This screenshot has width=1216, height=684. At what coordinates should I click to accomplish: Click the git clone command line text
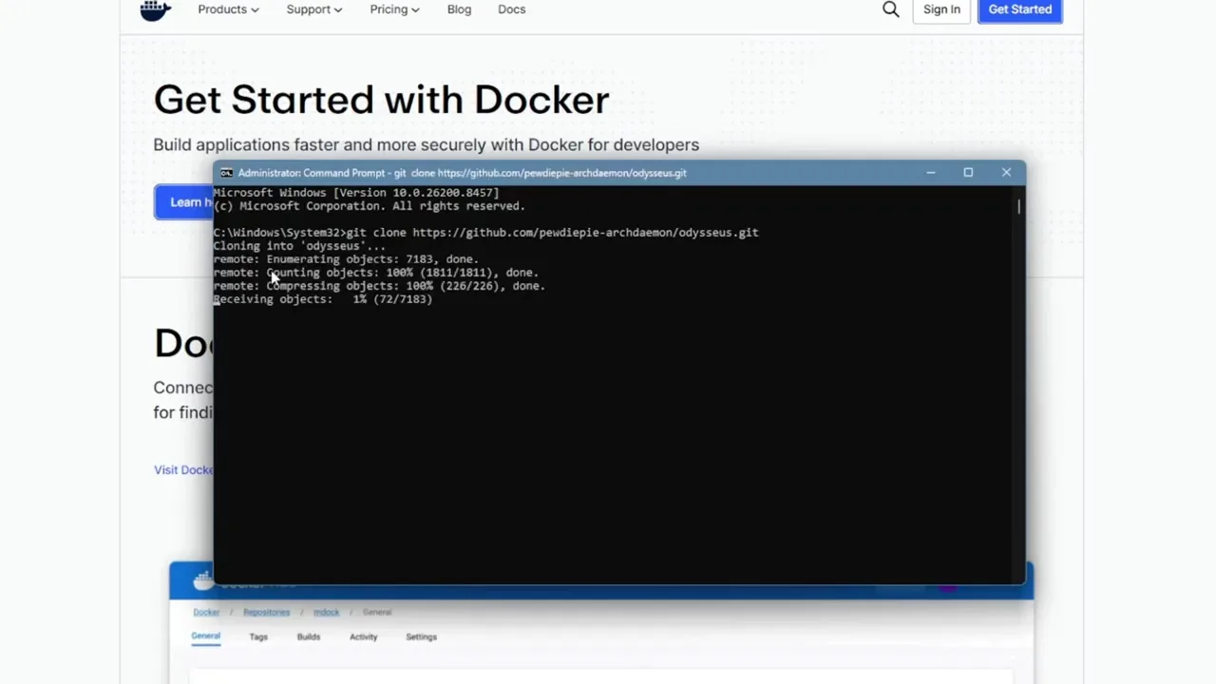tap(552, 232)
